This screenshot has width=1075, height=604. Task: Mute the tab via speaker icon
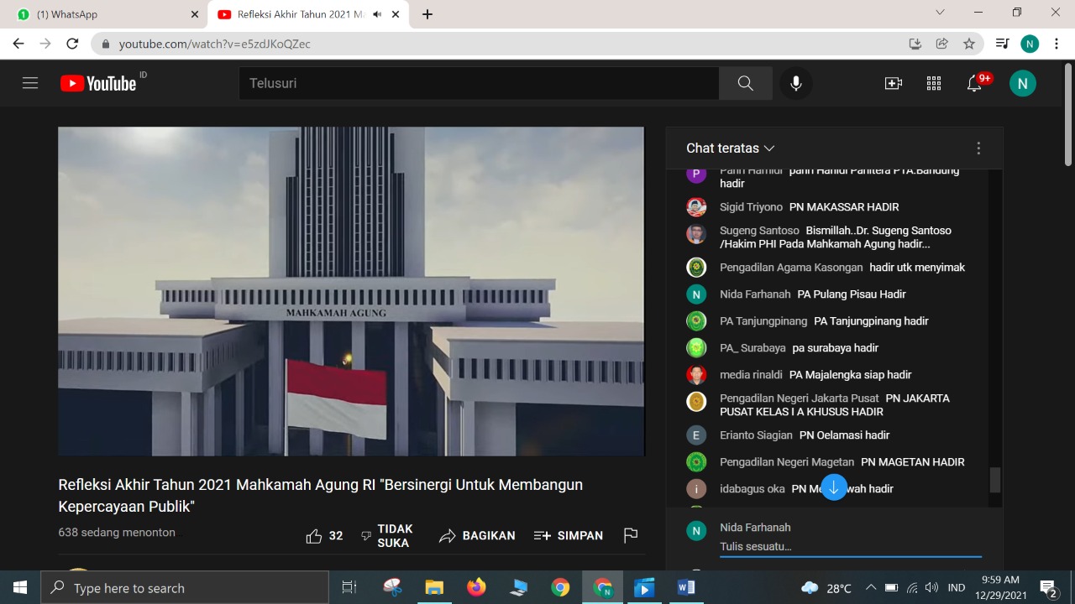tap(377, 14)
